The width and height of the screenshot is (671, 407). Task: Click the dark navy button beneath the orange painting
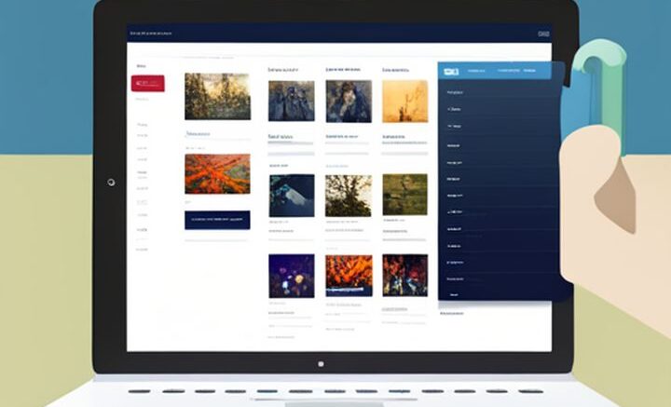tap(217, 220)
